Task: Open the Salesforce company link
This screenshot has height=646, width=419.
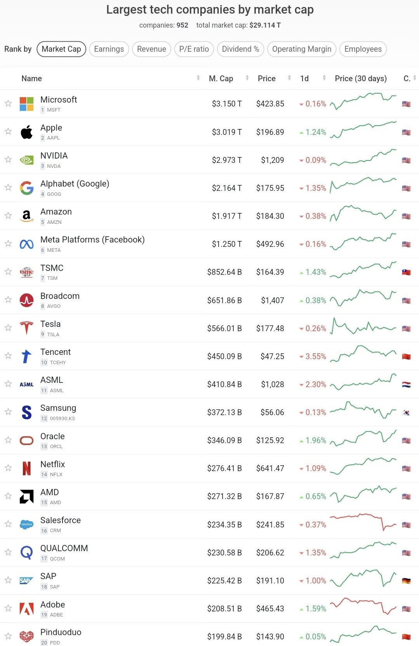Action: tap(61, 520)
